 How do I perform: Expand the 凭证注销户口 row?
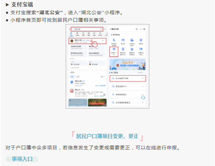(x=128, y=86)
